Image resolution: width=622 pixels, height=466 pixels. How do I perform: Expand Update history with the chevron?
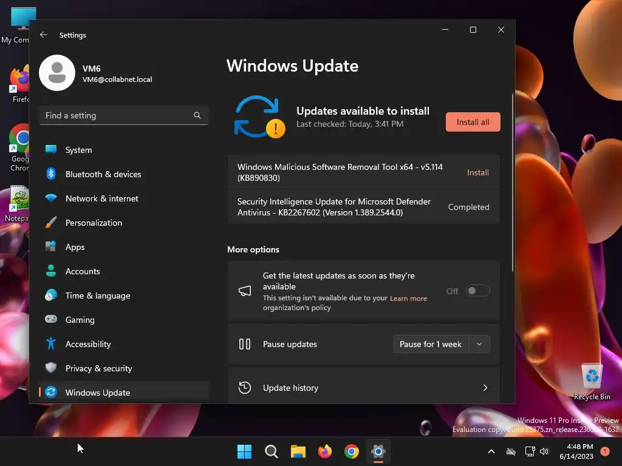coord(485,388)
